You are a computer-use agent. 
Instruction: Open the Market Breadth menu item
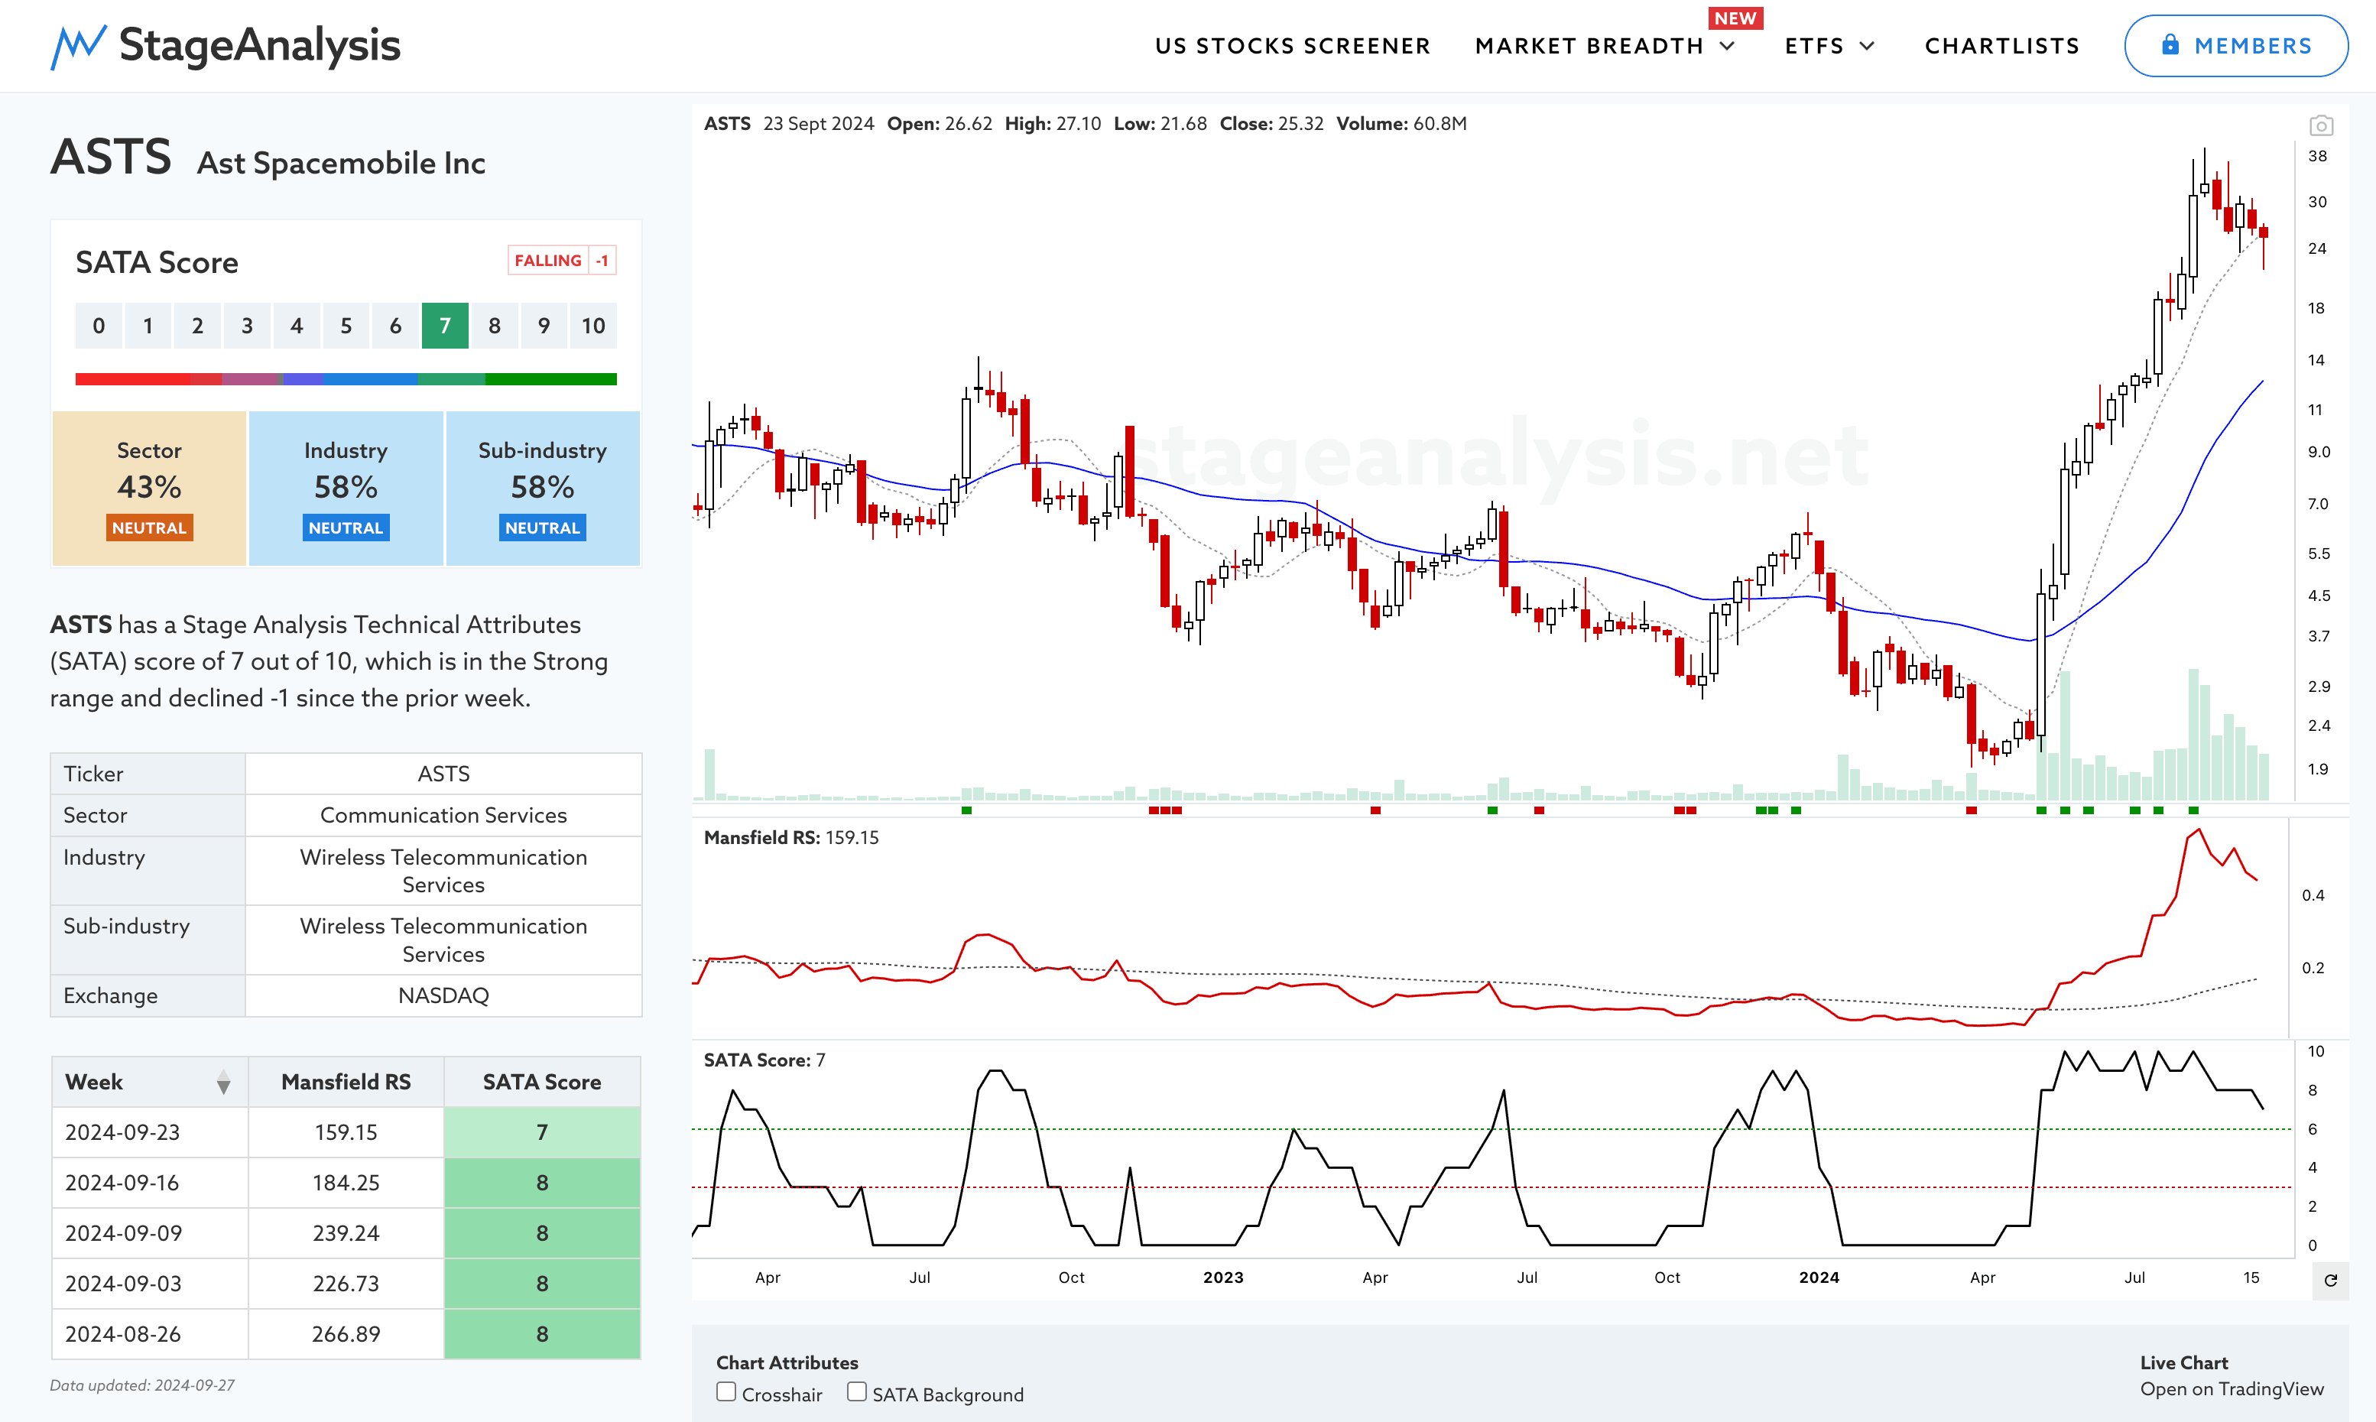[x=1589, y=46]
